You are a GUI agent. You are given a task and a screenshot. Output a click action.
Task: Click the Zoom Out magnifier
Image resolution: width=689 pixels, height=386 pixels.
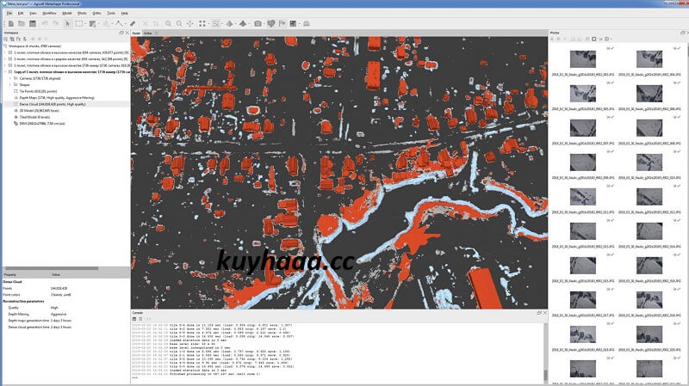tap(179, 24)
